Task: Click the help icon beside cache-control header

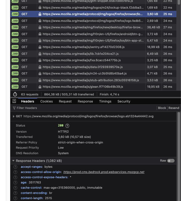Action: click(15, 188)
